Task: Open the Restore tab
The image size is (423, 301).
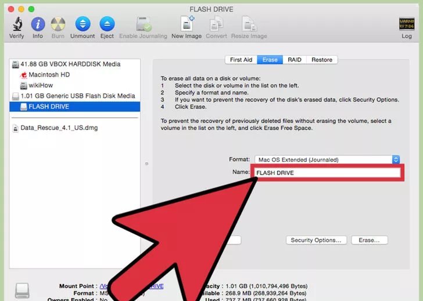Action: pos(322,60)
